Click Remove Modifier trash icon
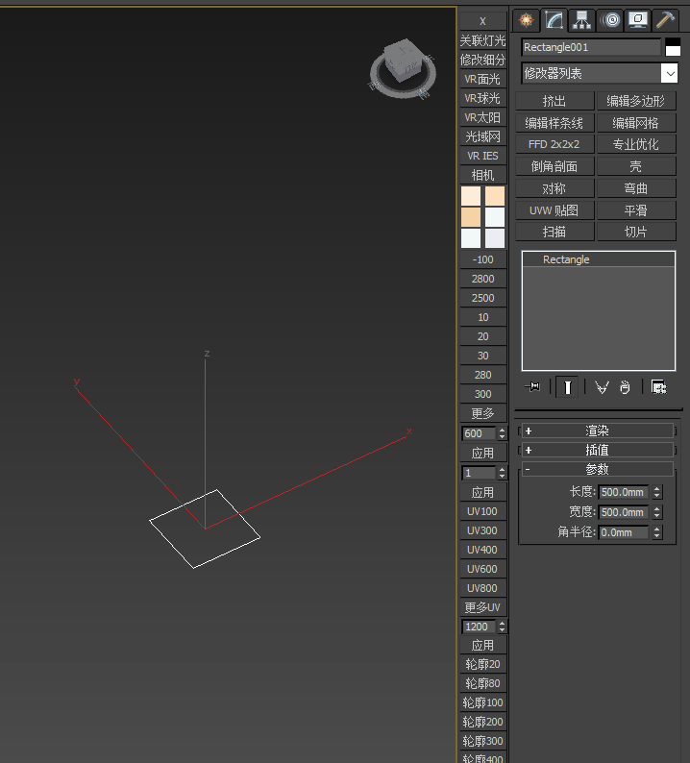Screen dimensions: 690x763 coord(625,387)
